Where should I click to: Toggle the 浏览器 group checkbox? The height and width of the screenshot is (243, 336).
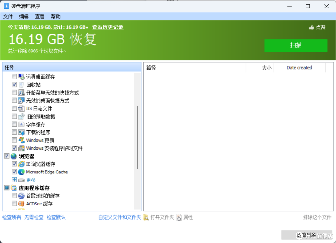click(x=7, y=156)
